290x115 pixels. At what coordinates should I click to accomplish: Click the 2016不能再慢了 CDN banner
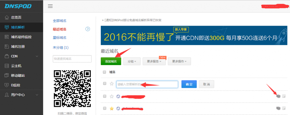point(194,35)
